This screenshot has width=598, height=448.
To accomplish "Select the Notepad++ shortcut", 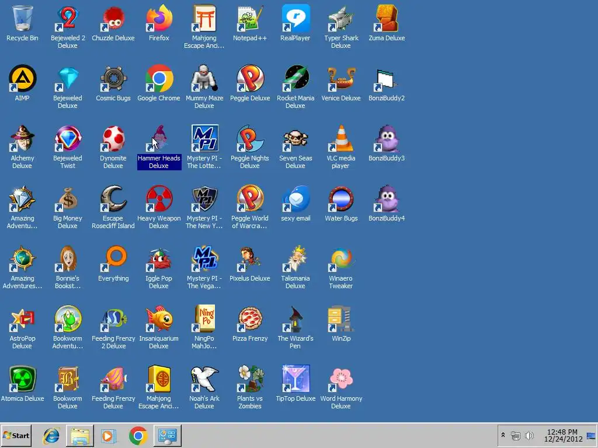I will tap(250, 18).
